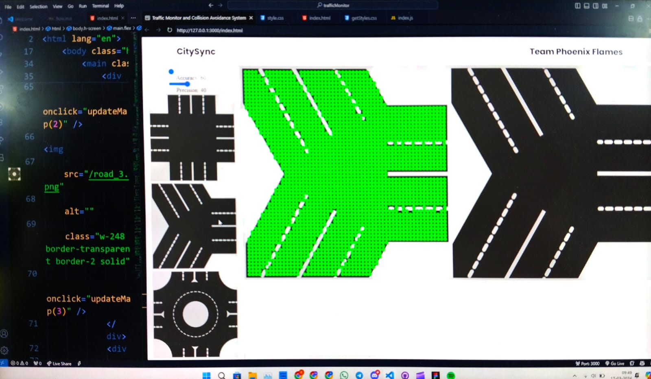Toggle the primary side bar layout icon

(577, 6)
